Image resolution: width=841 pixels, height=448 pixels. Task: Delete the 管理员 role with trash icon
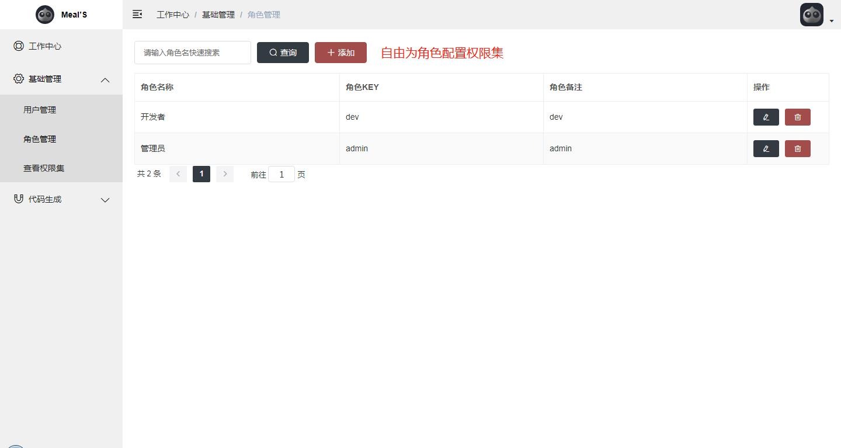tap(797, 148)
